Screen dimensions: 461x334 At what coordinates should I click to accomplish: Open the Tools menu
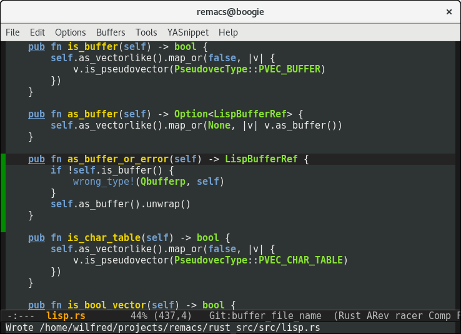146,32
